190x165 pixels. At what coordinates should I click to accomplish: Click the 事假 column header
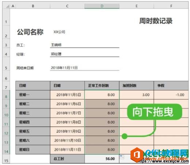(171, 86)
